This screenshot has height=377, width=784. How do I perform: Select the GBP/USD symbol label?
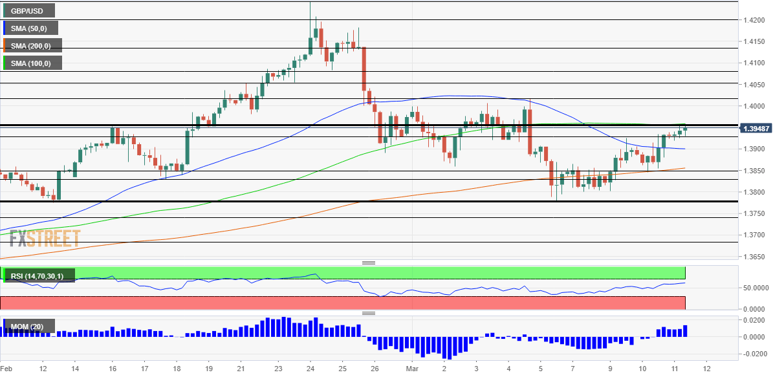click(x=28, y=10)
